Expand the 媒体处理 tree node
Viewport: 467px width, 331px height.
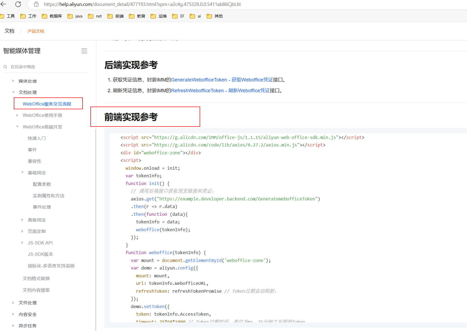pos(13,81)
